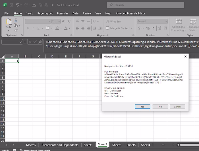Open the File menu
Viewport: 199px width, 151px height.
click(6, 13)
